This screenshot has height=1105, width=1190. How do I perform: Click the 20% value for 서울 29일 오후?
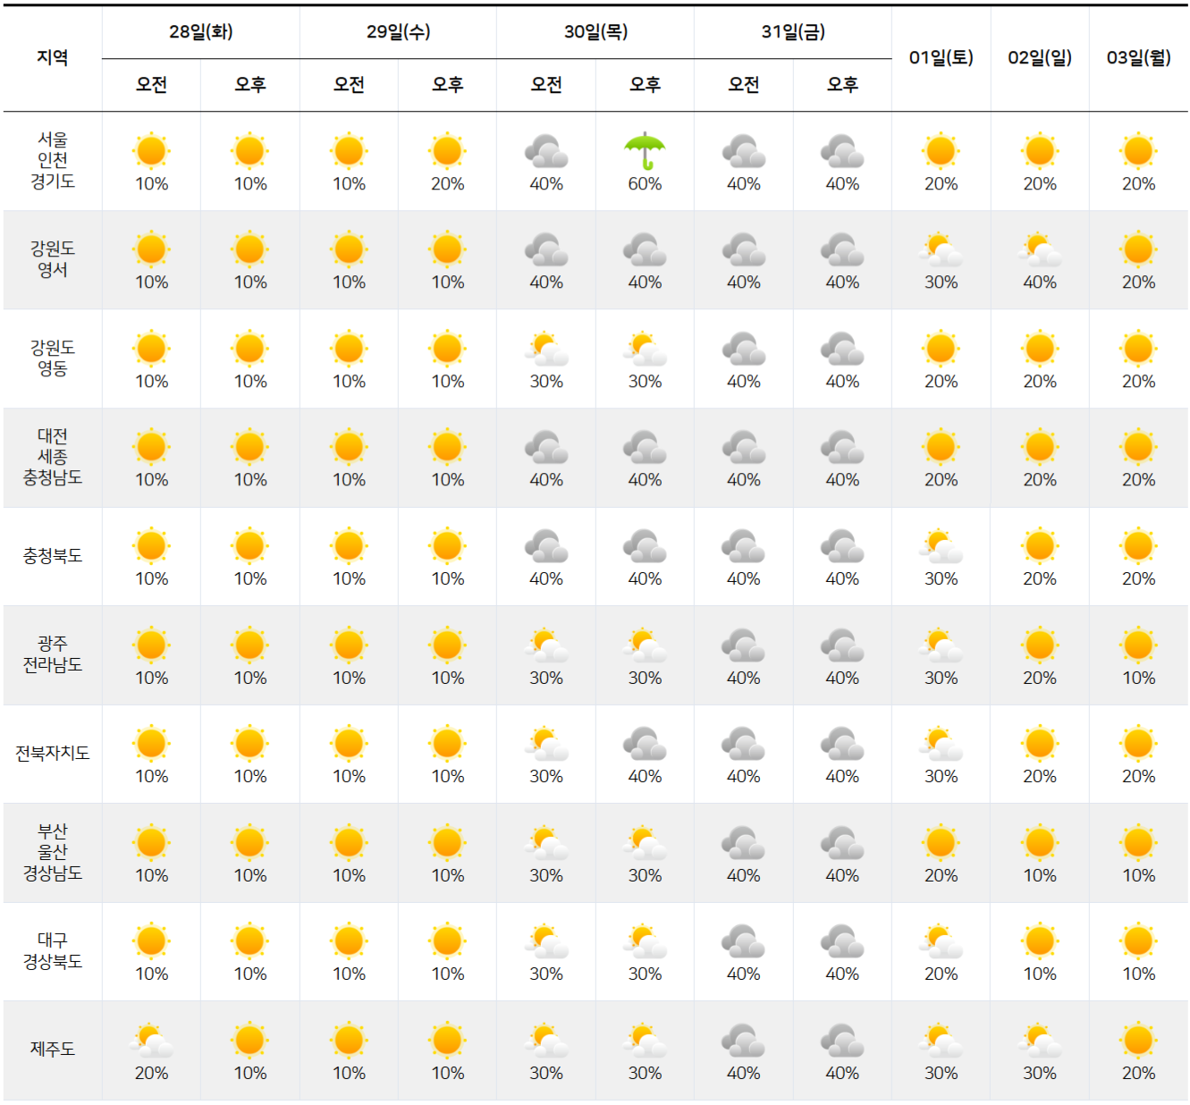pyautogui.click(x=447, y=184)
